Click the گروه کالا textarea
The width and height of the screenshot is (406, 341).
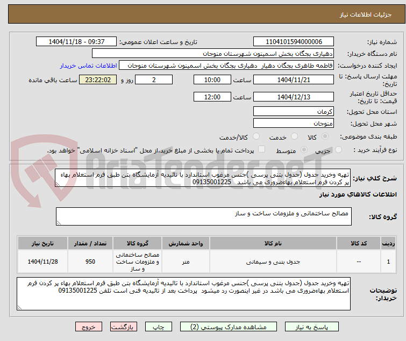tap(204, 216)
